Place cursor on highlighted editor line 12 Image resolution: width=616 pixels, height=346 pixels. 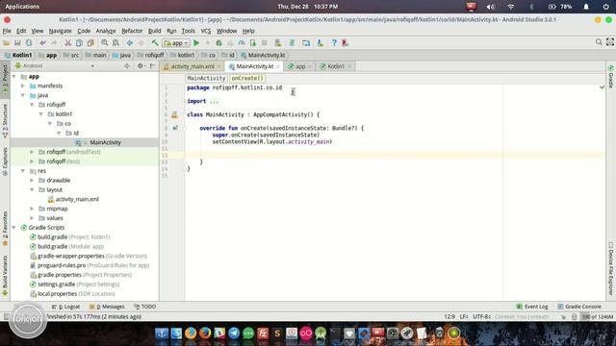(395, 155)
